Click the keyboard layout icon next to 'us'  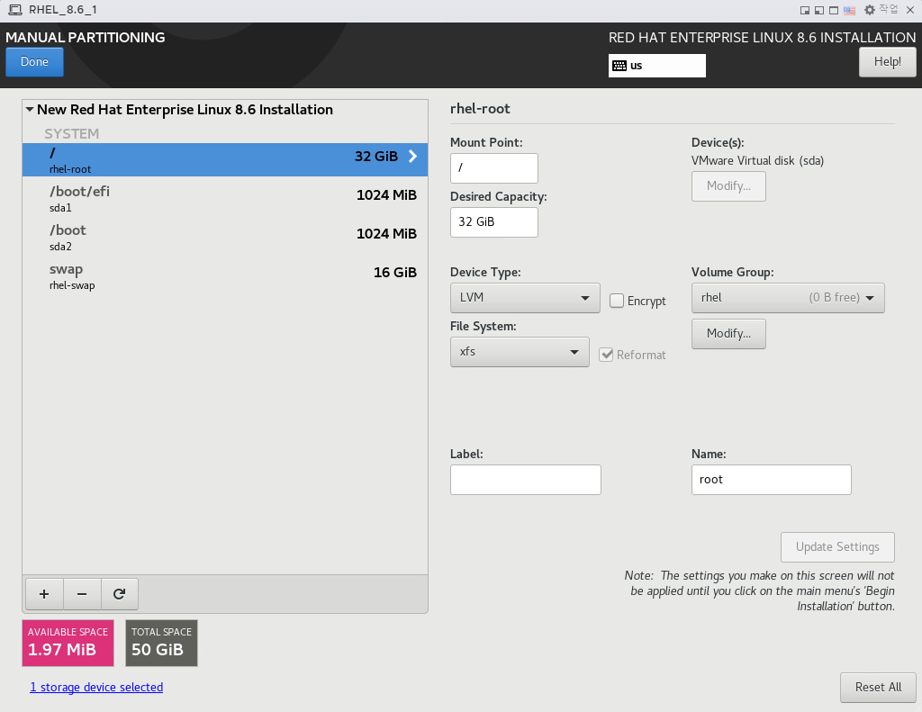(x=619, y=66)
